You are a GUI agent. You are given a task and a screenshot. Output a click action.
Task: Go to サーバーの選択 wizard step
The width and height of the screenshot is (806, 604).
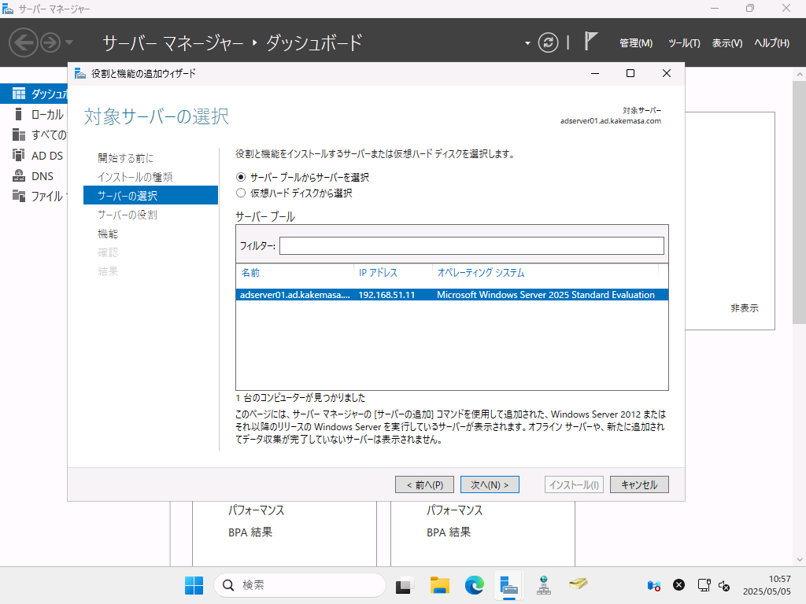click(150, 195)
